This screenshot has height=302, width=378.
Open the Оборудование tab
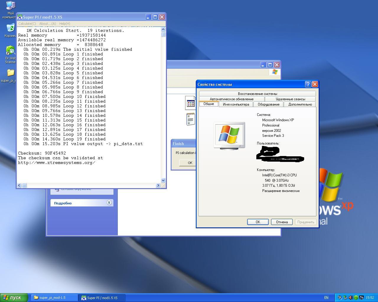[x=268, y=104]
